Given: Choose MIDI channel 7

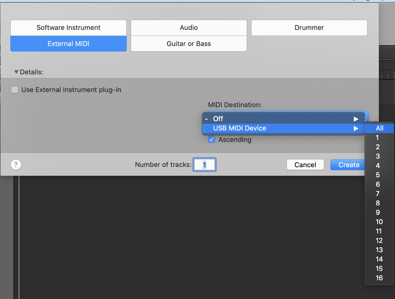Looking at the screenshot, I should [x=379, y=194].
